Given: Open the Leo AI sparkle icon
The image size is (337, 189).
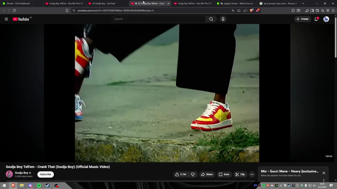Looking at the screenshot, I should tap(323, 10).
